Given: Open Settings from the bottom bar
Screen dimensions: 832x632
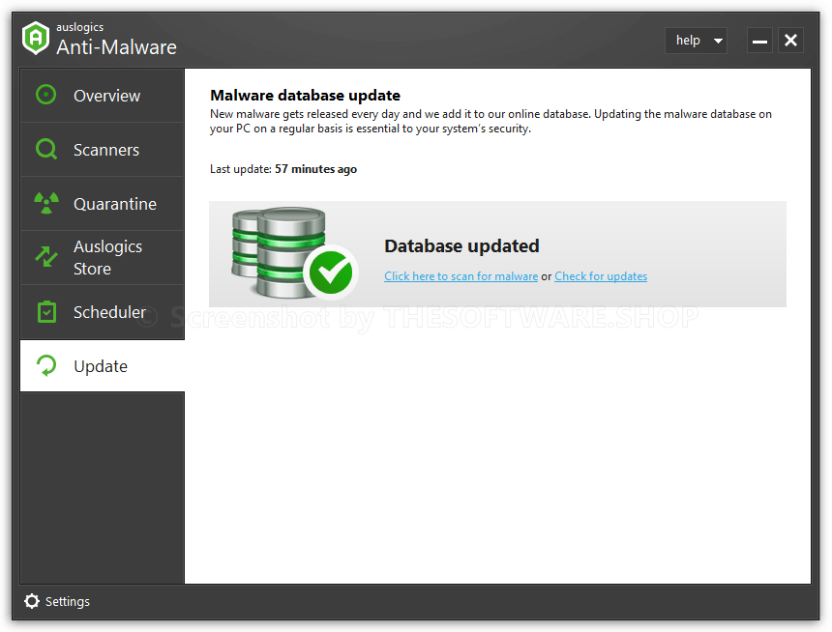Looking at the screenshot, I should pyautogui.click(x=57, y=601).
